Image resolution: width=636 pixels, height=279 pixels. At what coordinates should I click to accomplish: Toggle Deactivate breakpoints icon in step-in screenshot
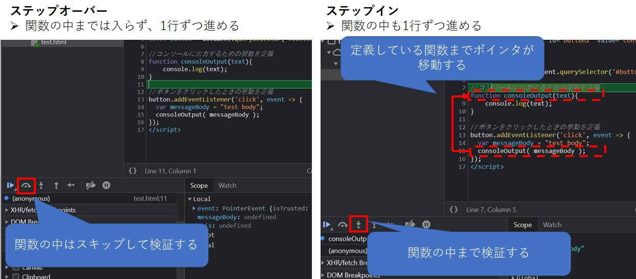point(410,224)
